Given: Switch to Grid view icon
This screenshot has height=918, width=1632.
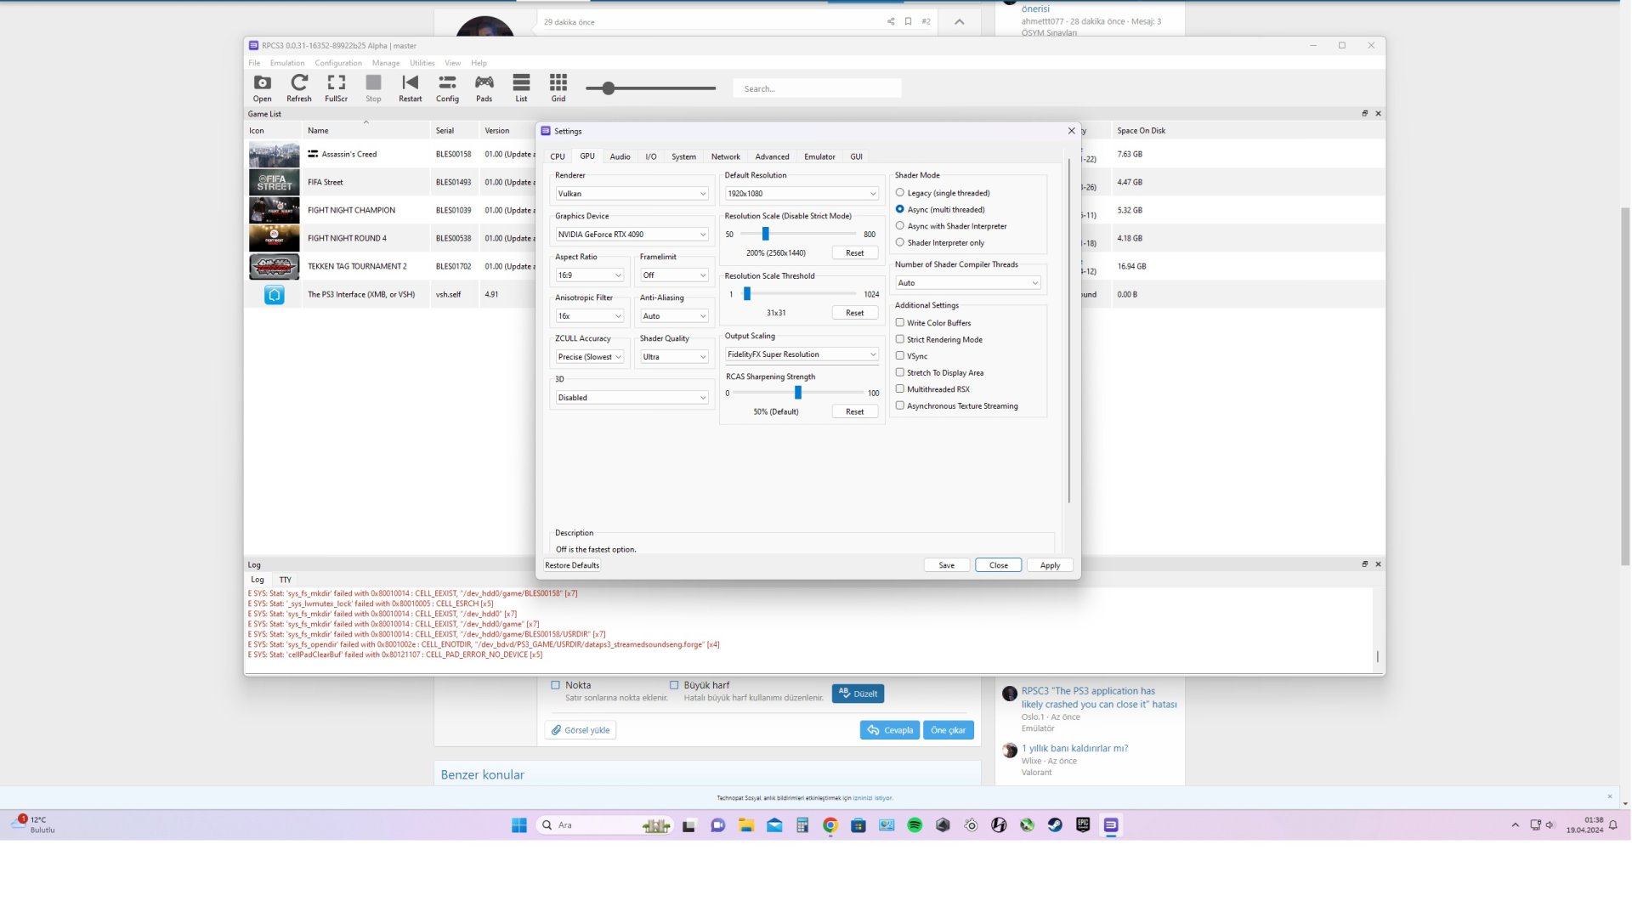Looking at the screenshot, I should (x=558, y=88).
